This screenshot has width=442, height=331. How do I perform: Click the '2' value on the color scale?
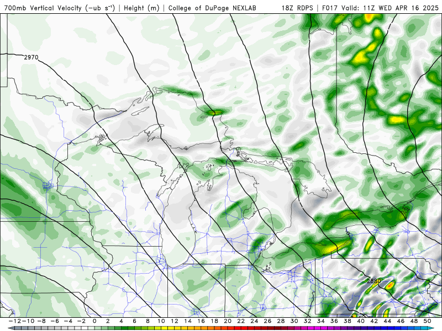point(108,321)
